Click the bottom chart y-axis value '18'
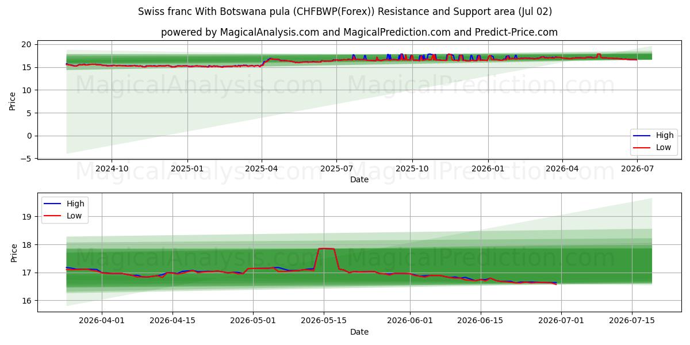The height and width of the screenshot is (345, 690). [x=28, y=245]
